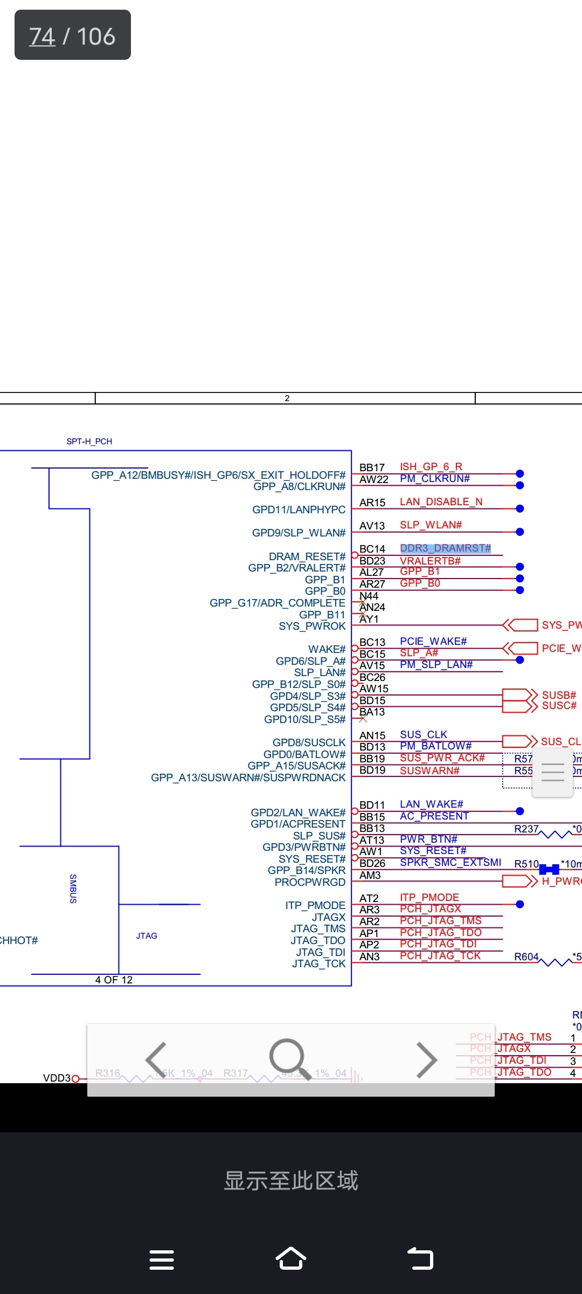Tap the SUSB# off-page port label

559,695
